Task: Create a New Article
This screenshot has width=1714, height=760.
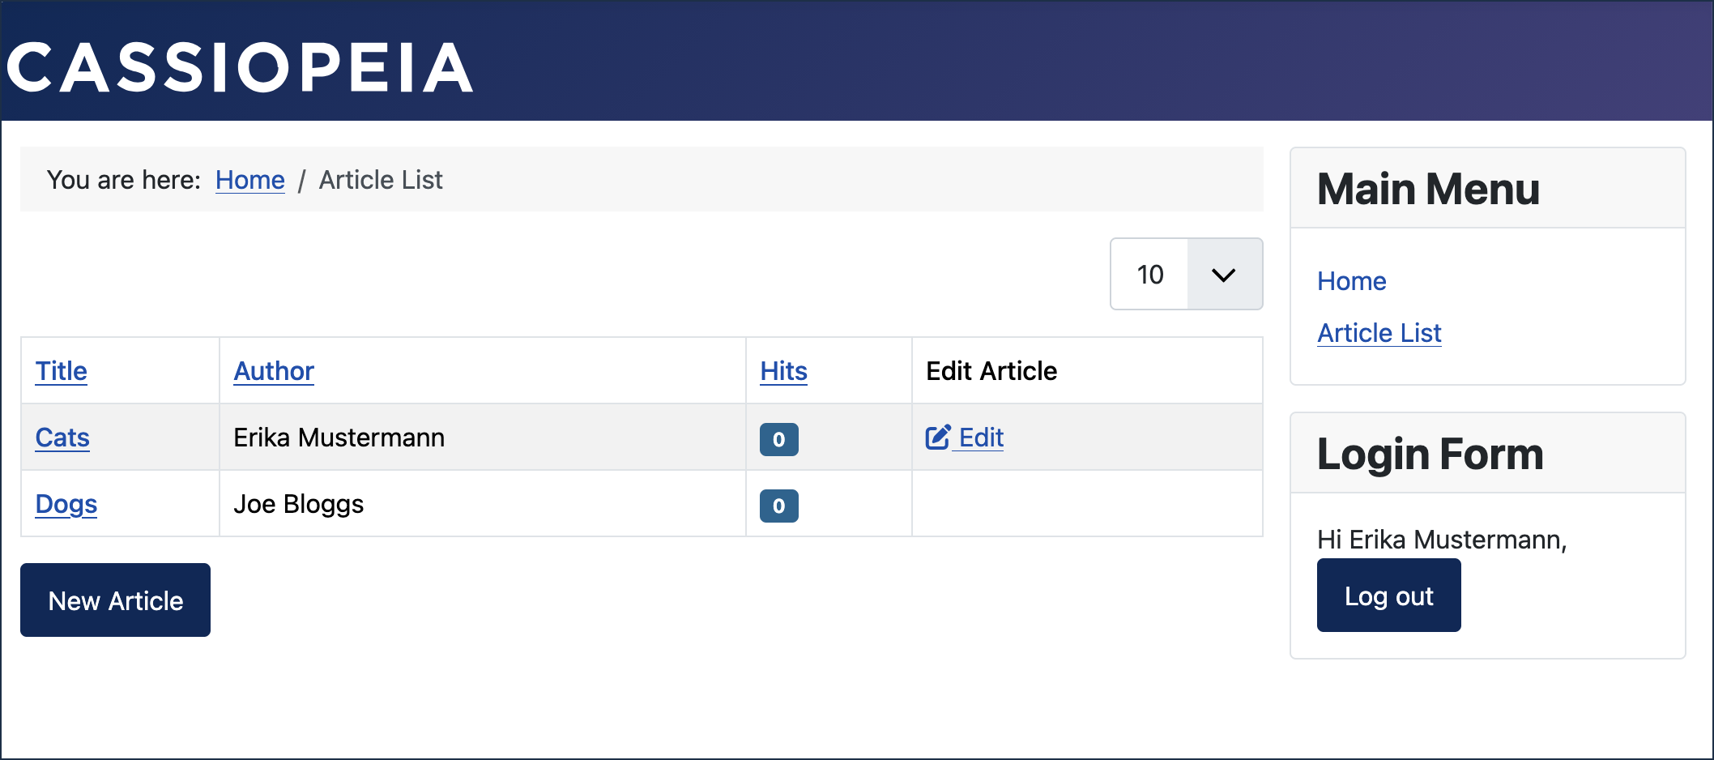Action: click(115, 600)
